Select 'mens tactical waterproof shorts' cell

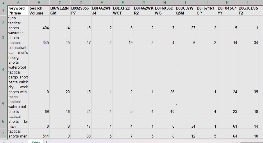point(18,104)
